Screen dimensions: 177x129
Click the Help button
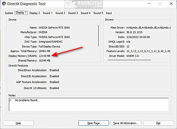[x=19, y=123]
